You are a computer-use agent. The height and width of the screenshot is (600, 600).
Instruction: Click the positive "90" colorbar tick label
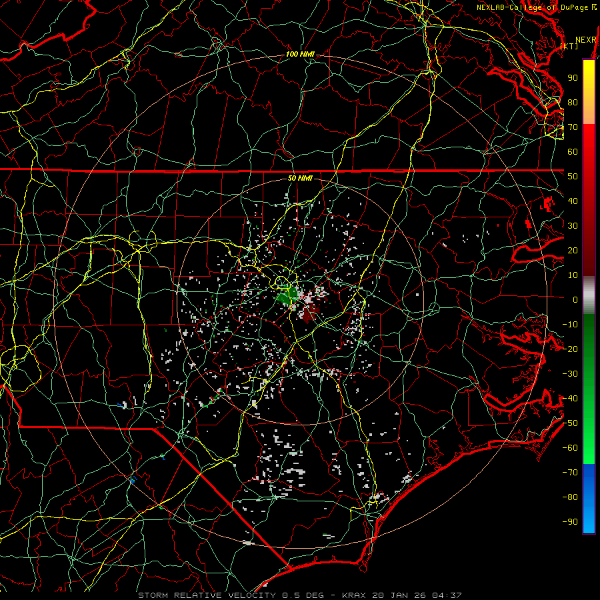(573, 78)
